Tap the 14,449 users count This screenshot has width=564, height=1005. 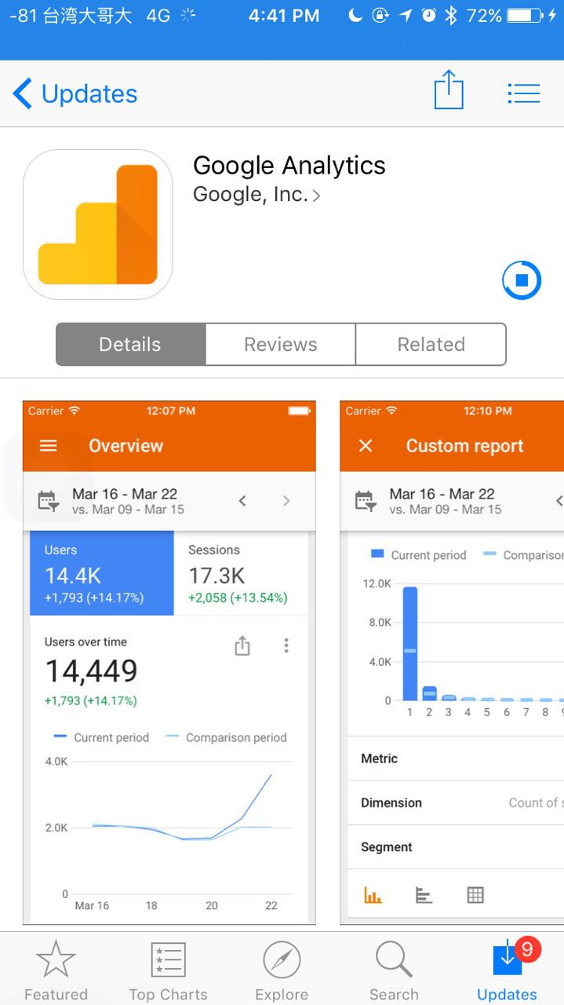click(x=91, y=671)
